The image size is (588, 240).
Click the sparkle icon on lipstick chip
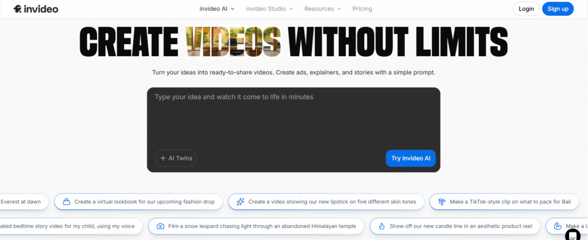241,202
